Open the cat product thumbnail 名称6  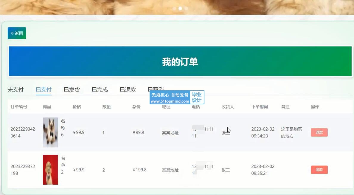coord(50,132)
